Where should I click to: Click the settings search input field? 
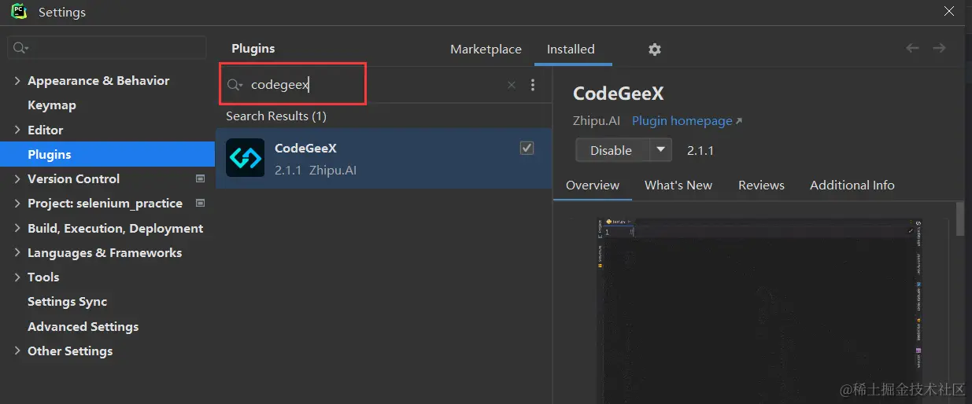tap(107, 48)
